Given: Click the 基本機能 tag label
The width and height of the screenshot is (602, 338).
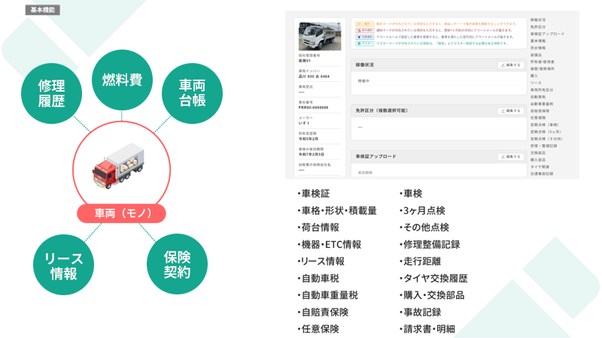Looking at the screenshot, I should (x=43, y=11).
